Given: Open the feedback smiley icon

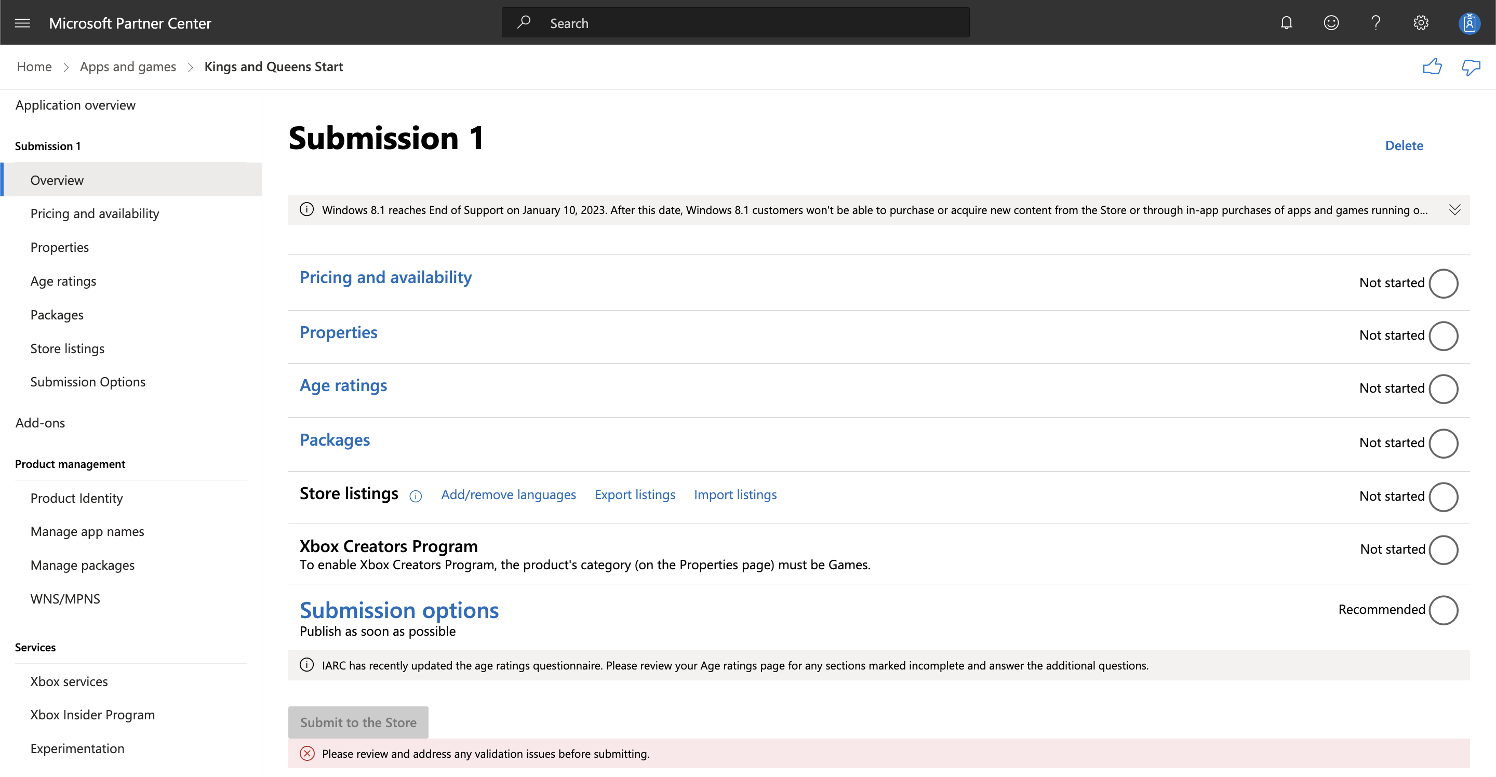Looking at the screenshot, I should [1330, 23].
